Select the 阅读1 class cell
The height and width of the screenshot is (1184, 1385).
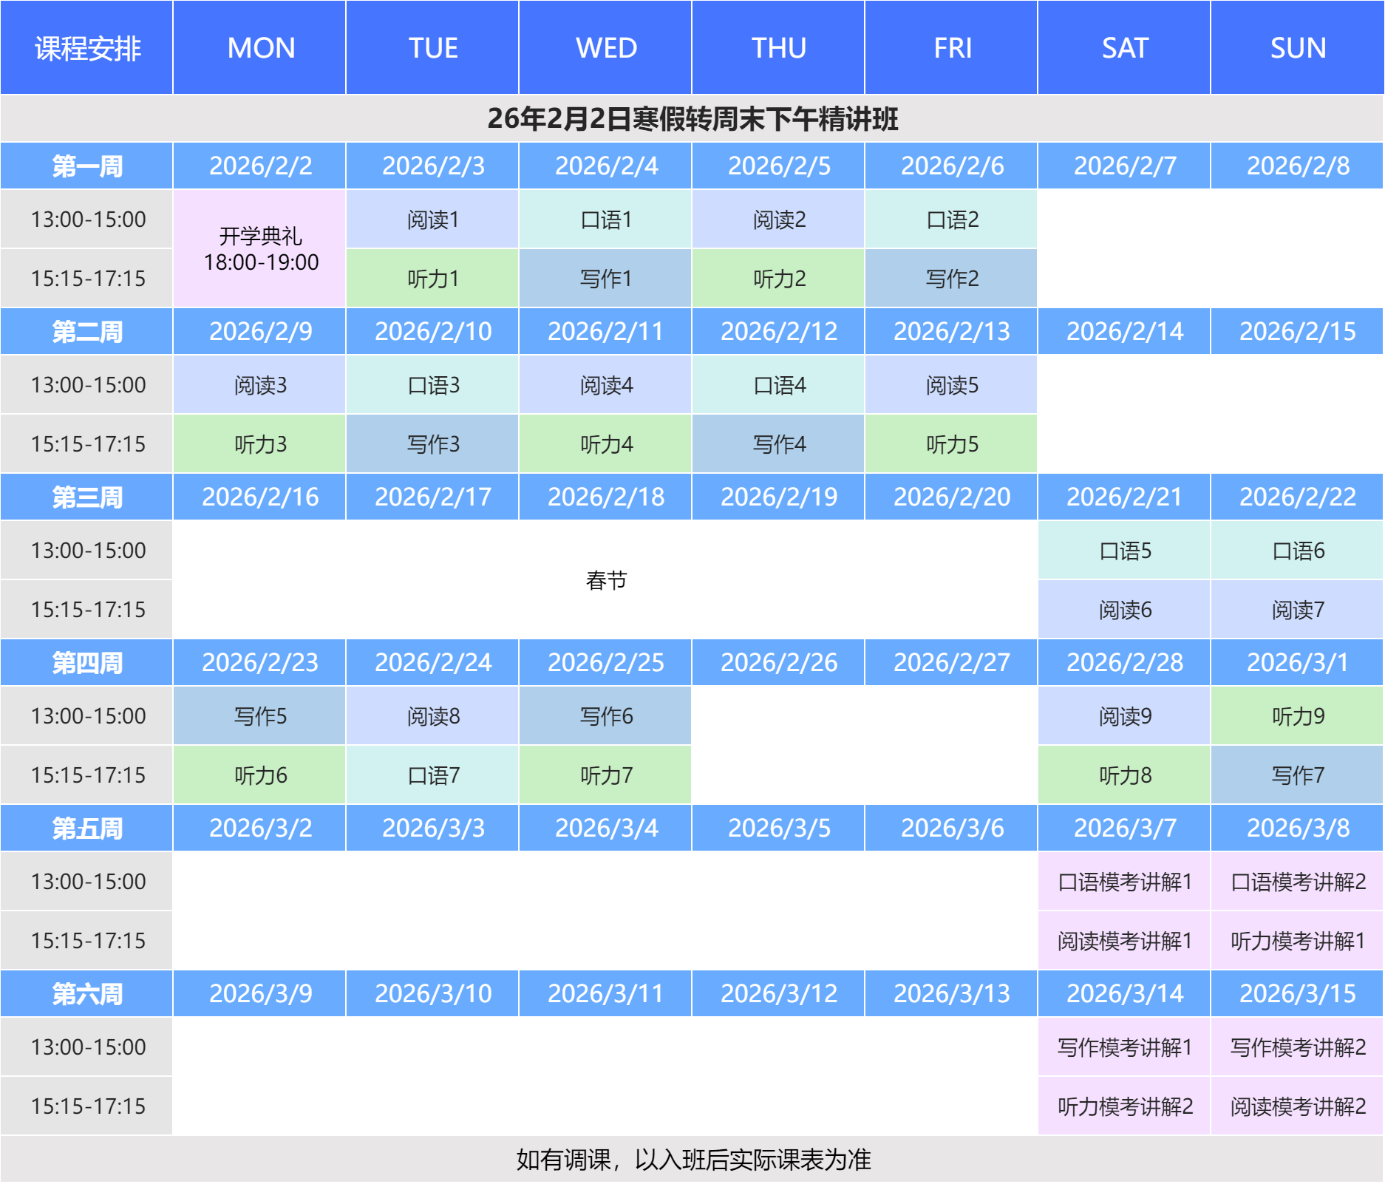(433, 220)
